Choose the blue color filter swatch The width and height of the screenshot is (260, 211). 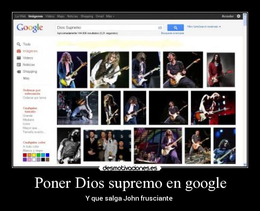tap(48, 155)
